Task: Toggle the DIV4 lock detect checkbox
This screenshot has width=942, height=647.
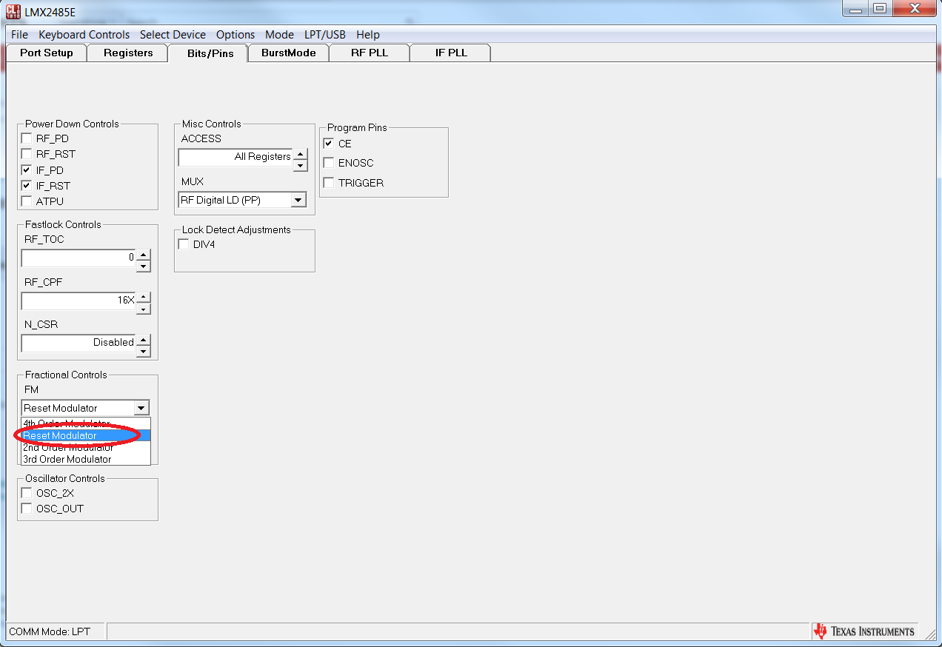Action: tap(184, 244)
